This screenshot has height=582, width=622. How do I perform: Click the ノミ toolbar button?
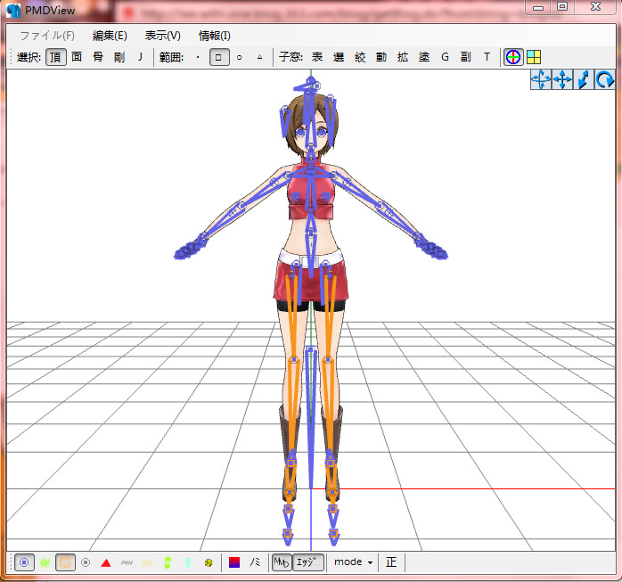pos(255,562)
